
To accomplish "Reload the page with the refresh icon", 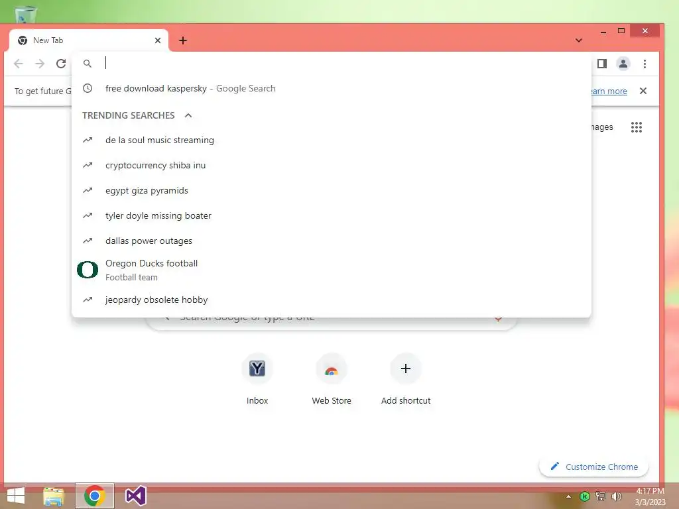I will coord(61,64).
